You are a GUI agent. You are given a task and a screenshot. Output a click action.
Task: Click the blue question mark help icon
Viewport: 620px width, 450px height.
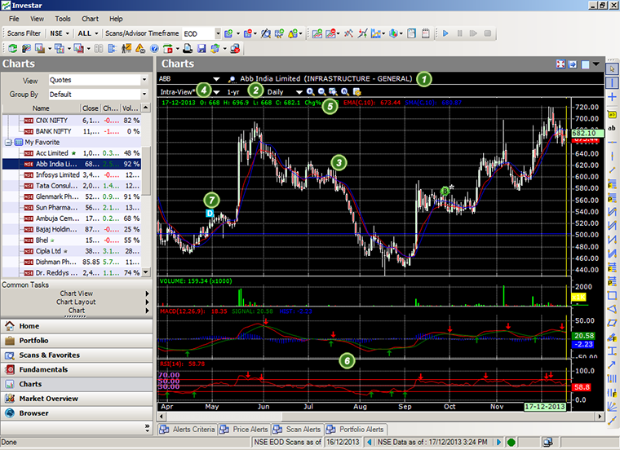click(154, 49)
